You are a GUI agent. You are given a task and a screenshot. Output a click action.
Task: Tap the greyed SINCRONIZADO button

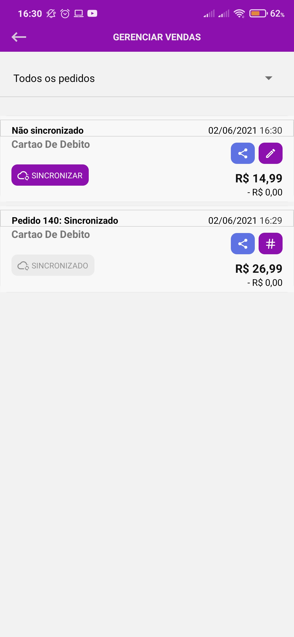coord(53,265)
